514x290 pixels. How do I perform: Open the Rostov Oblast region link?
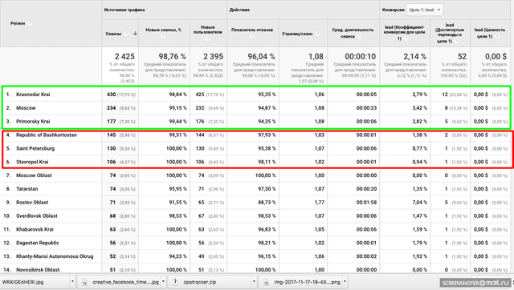pos(32,203)
